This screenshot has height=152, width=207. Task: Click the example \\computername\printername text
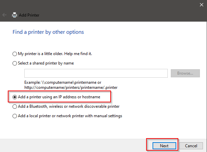tap(63, 82)
